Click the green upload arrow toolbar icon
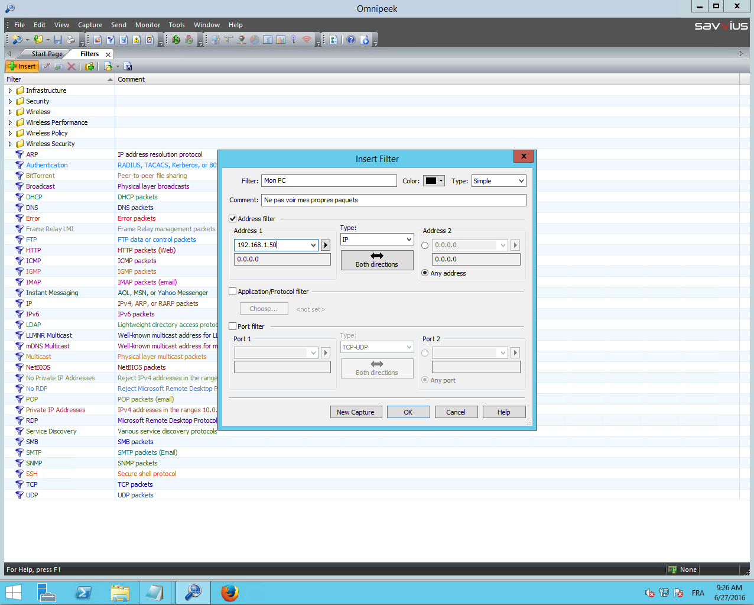Viewport: 754px width, 605px height. click(175, 40)
